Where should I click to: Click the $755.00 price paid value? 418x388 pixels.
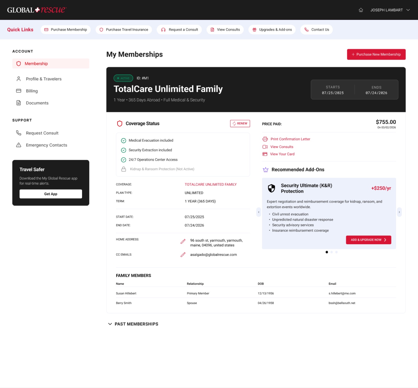[x=386, y=122]
